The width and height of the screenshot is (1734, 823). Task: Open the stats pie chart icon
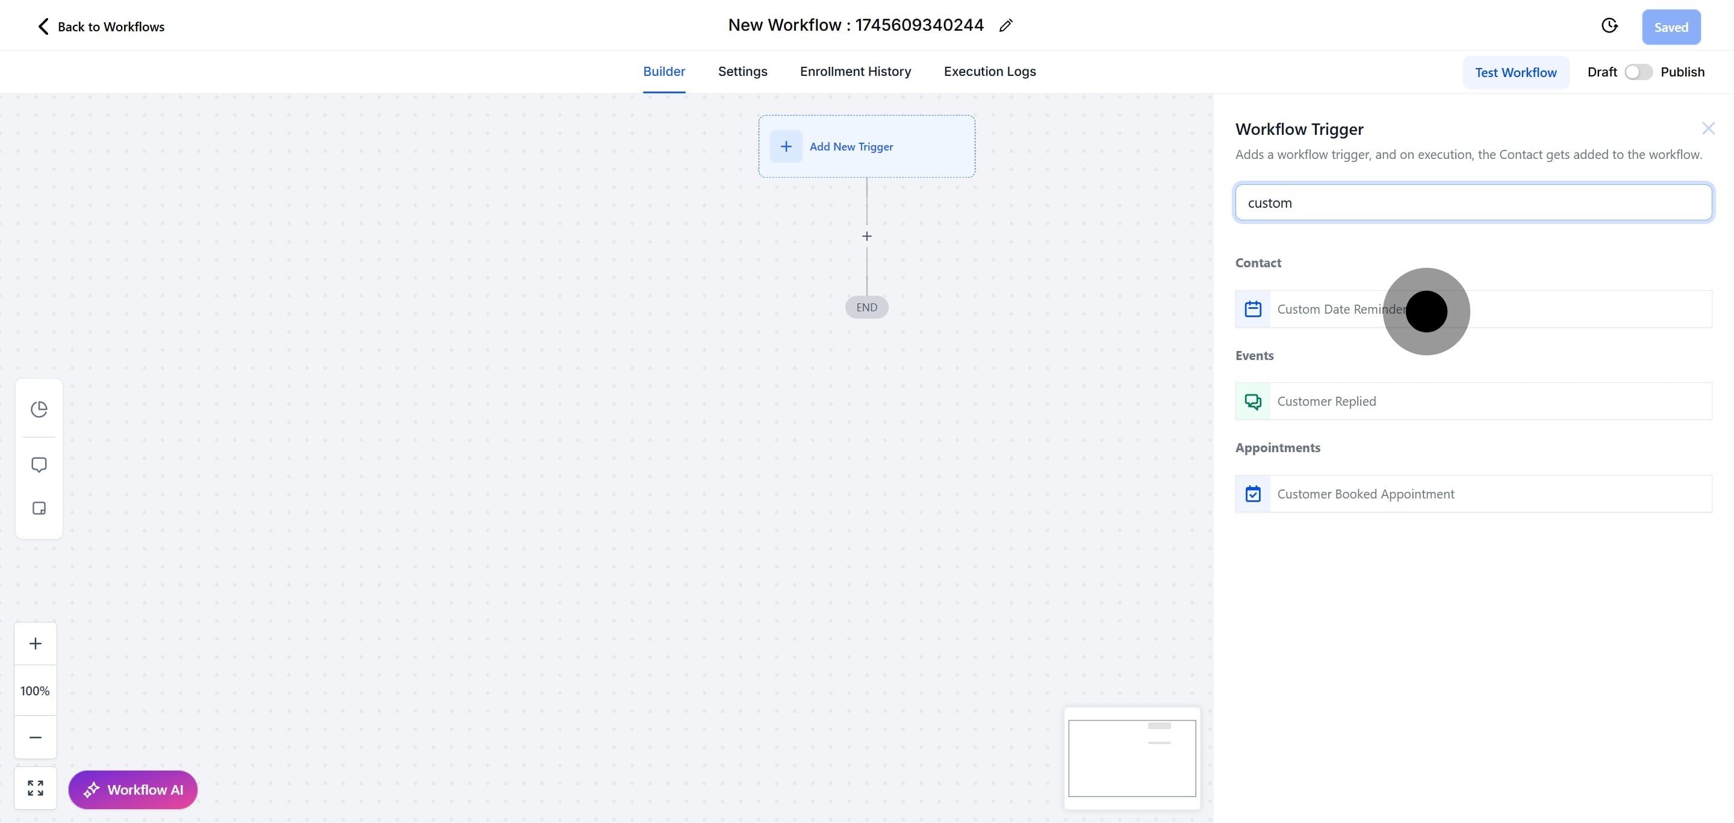pyautogui.click(x=39, y=409)
